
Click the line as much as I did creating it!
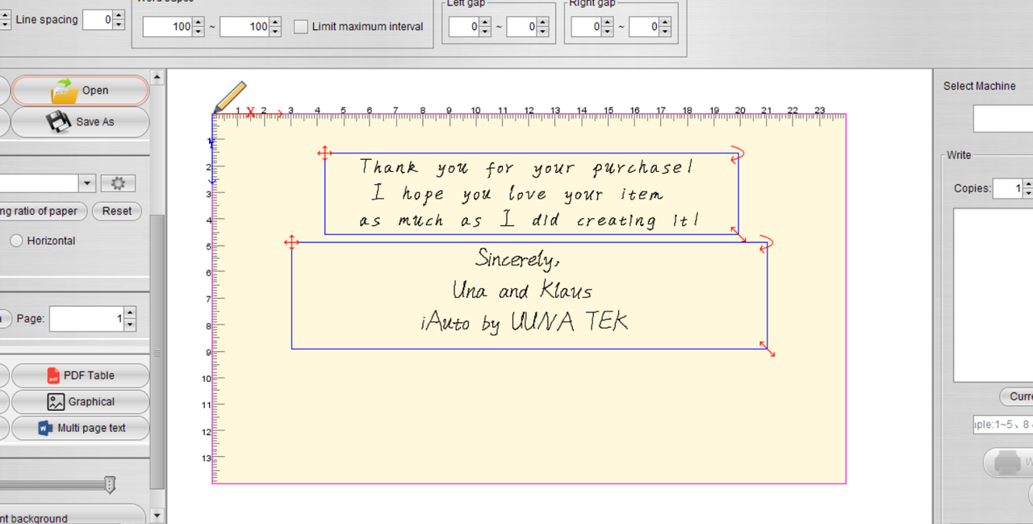[x=529, y=220]
